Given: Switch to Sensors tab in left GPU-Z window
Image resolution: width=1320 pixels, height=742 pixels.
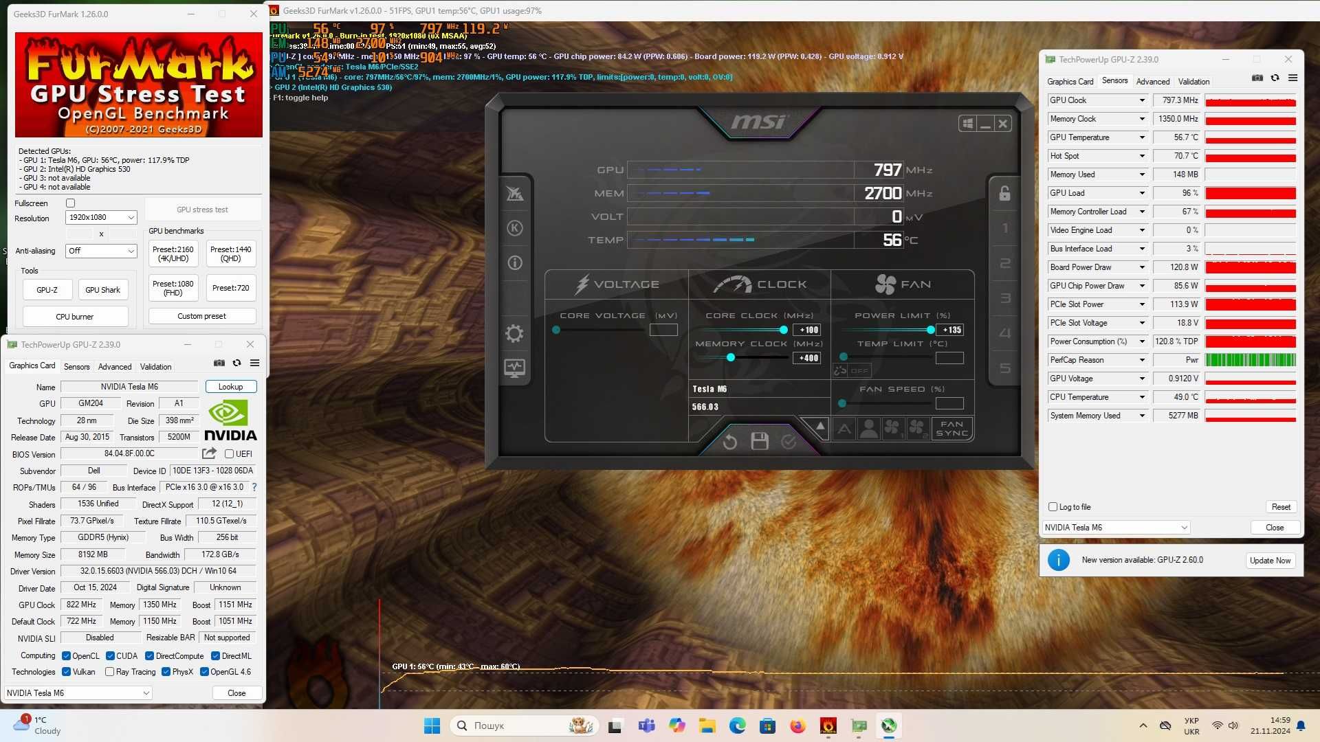Looking at the screenshot, I should click(77, 367).
